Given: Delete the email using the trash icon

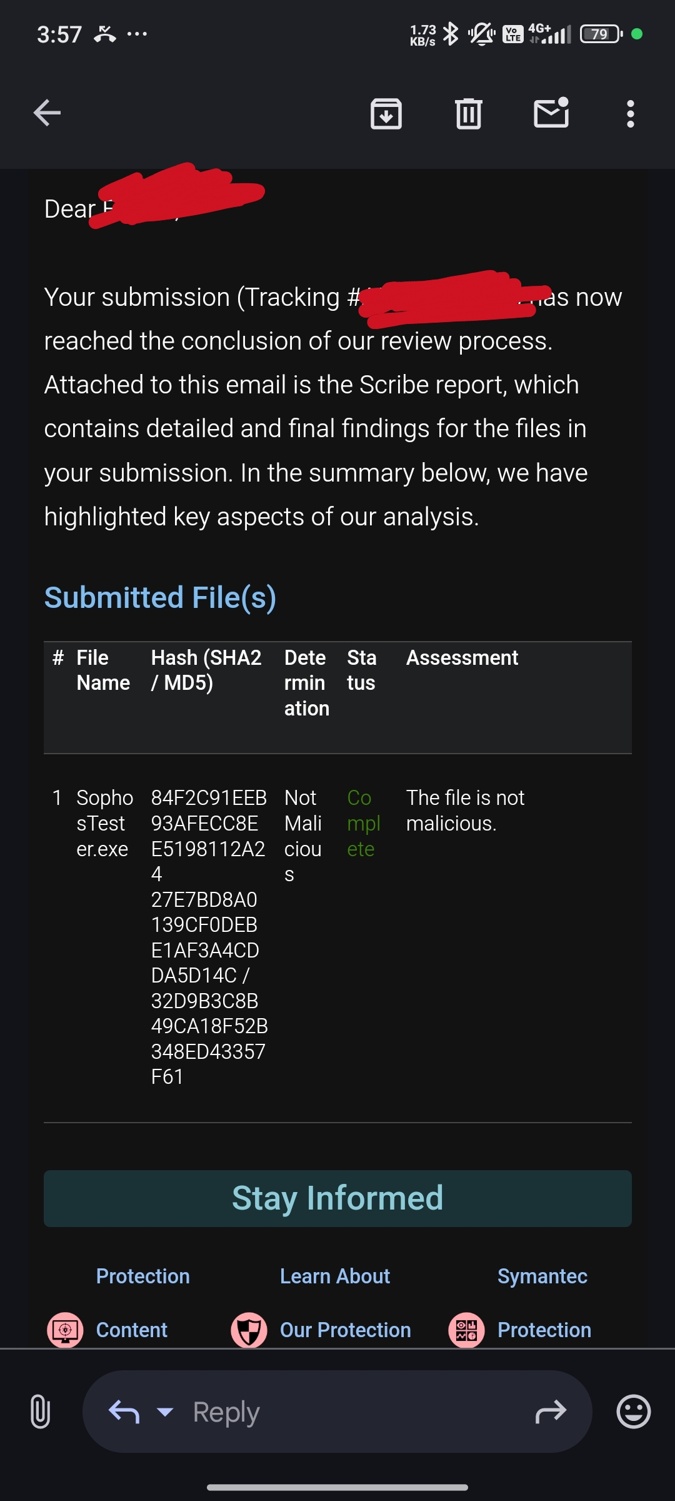Looking at the screenshot, I should 469,114.
